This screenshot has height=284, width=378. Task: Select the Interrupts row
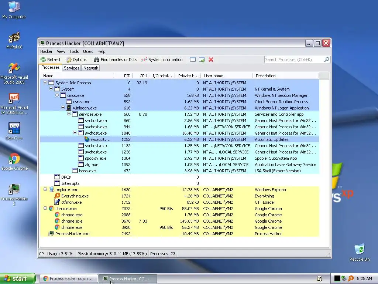(180, 183)
